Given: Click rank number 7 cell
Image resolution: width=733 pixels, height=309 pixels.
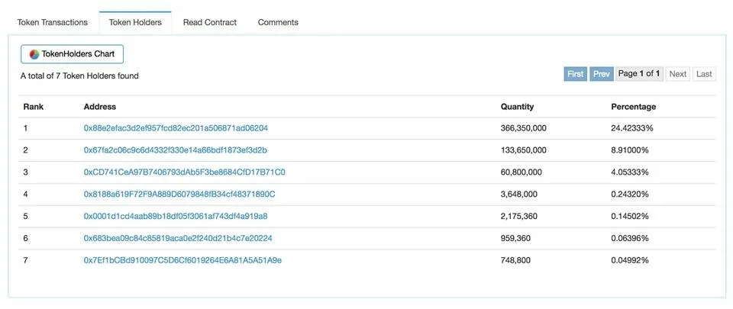Looking at the screenshot, I should point(25,260).
